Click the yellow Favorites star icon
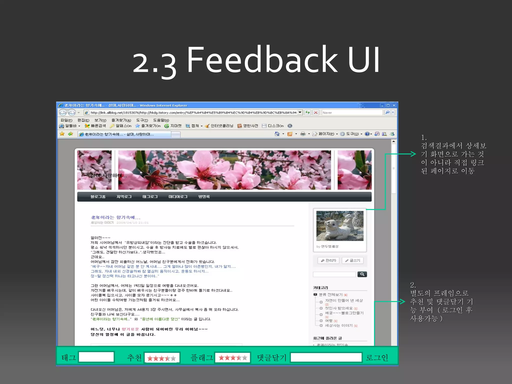Image resolution: width=512 pixels, height=384 pixels. pyautogui.click(x=62, y=134)
